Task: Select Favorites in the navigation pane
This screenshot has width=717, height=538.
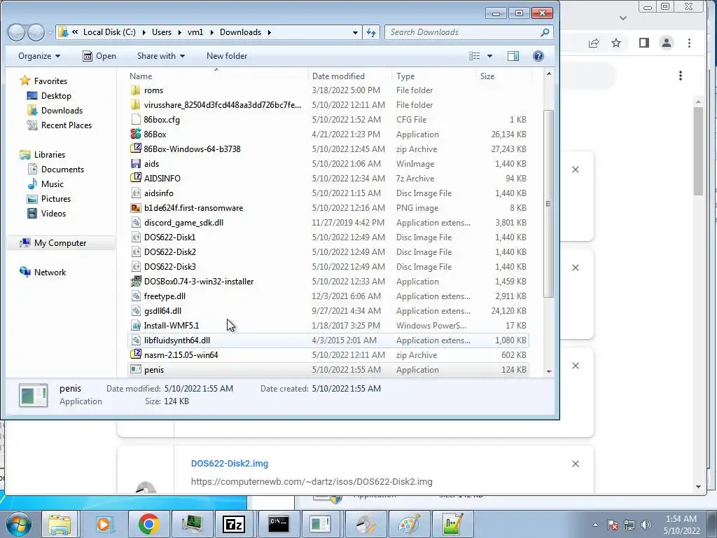Action: click(50, 81)
